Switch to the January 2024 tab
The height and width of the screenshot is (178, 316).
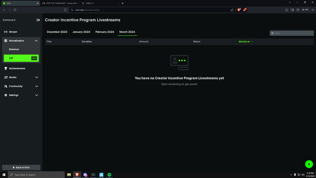(x=81, y=32)
